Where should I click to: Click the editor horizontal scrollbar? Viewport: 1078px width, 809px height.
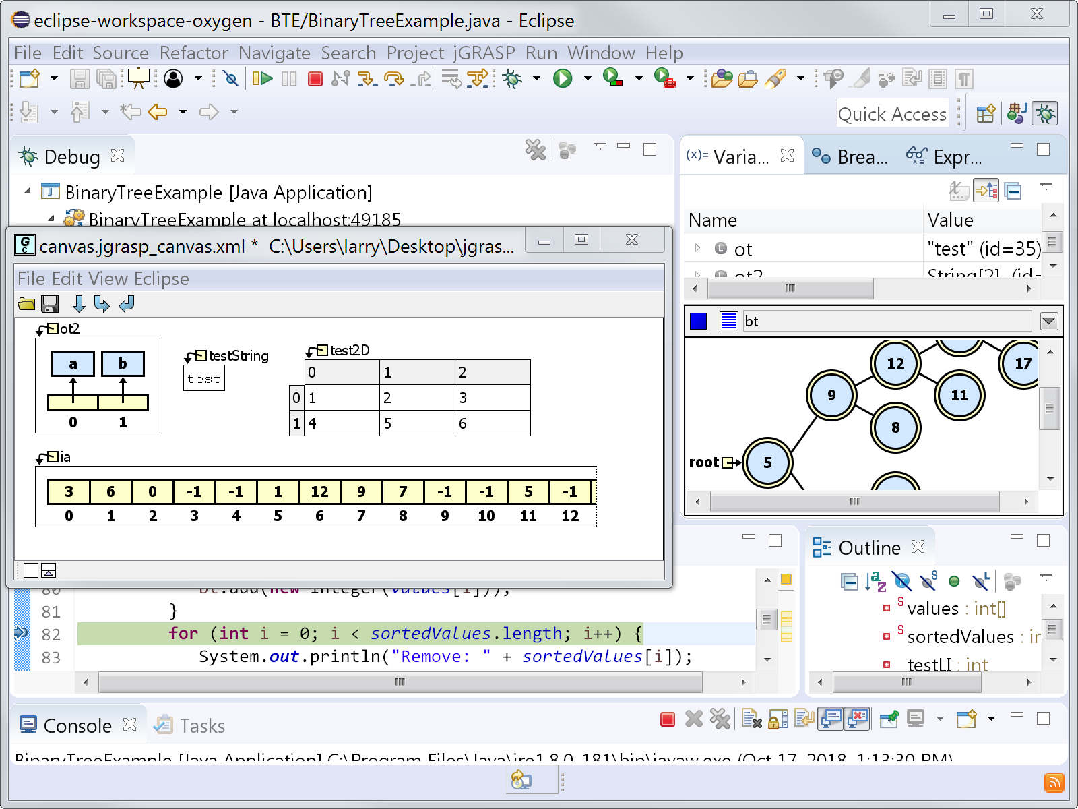400,682
